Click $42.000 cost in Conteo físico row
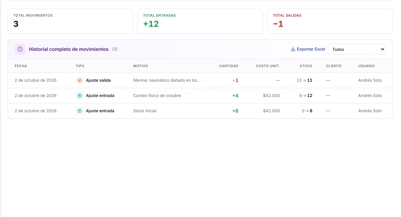Viewport: 401px width, 217px height. [x=271, y=96]
